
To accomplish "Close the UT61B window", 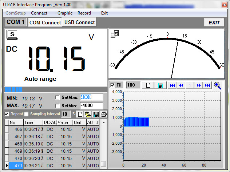I will [x=225, y=5].
